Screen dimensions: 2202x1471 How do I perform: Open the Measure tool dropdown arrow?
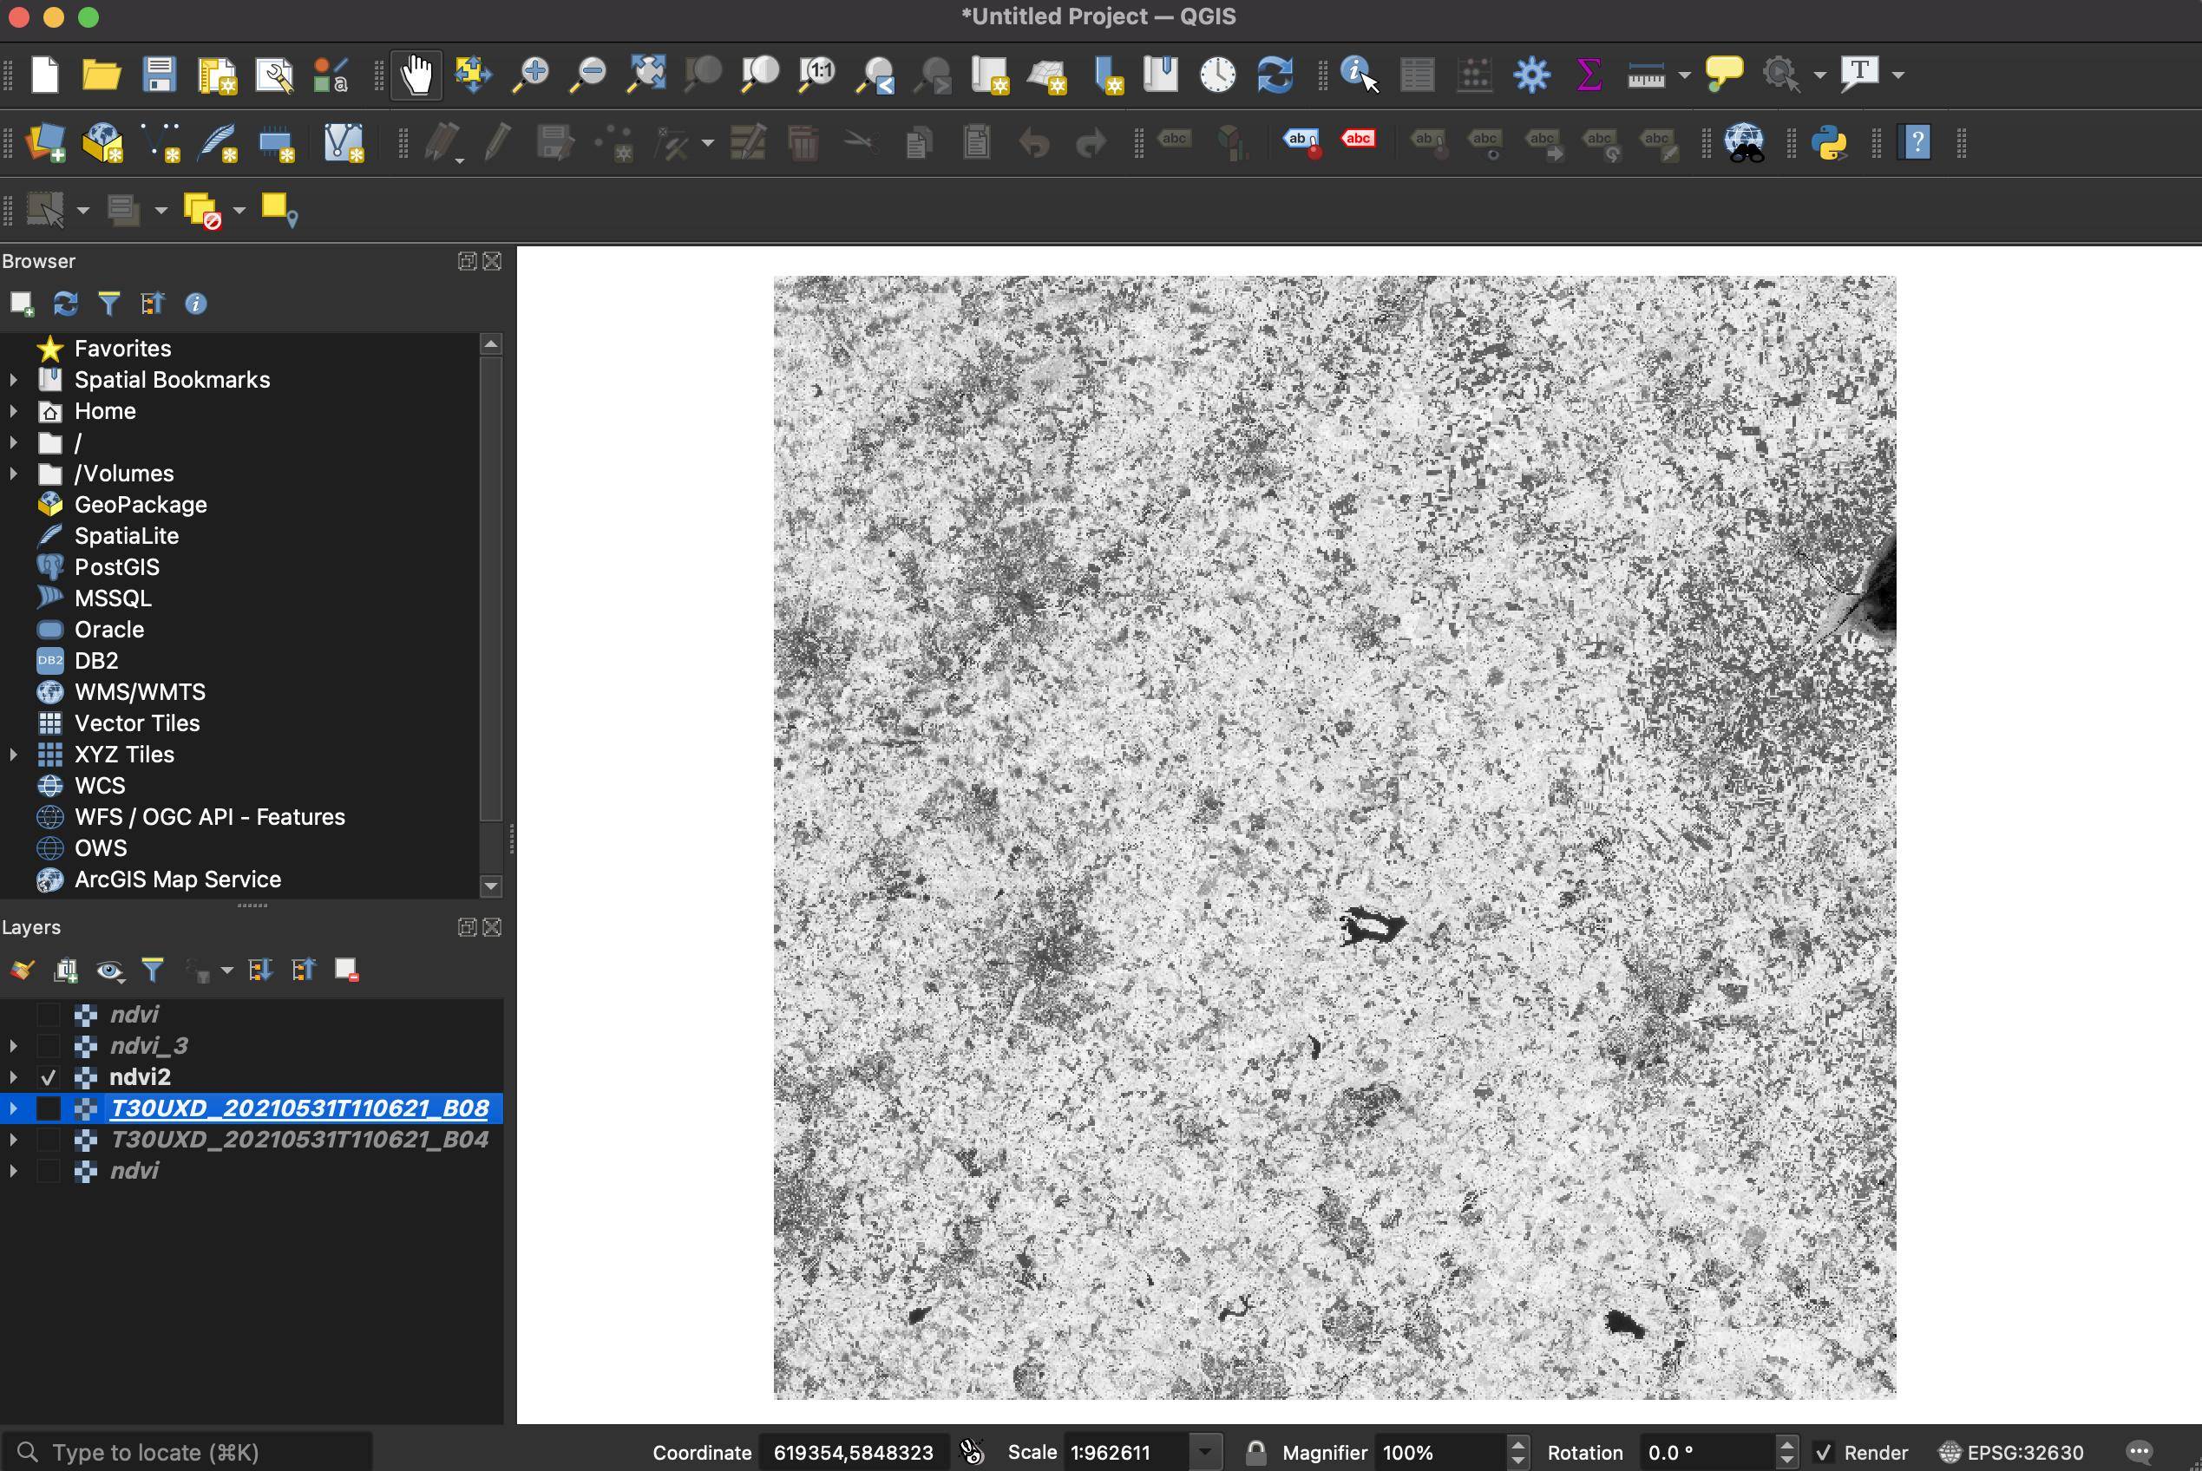(1684, 75)
